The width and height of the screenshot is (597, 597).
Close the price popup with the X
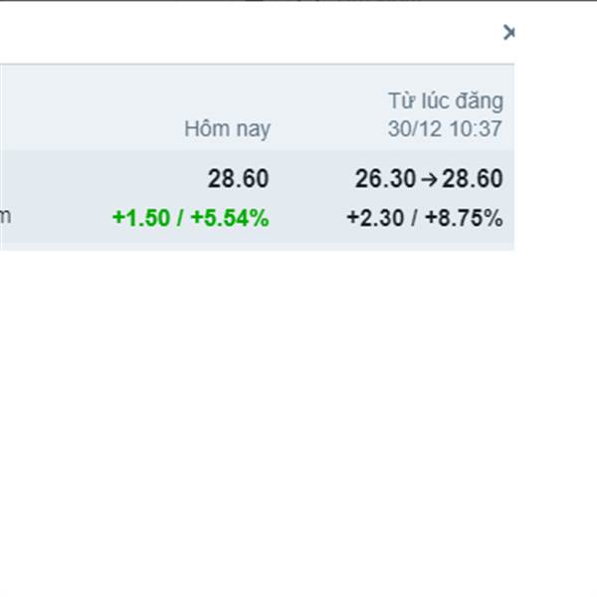click(x=508, y=33)
